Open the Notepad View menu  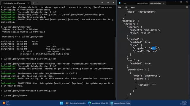point(133,7)
